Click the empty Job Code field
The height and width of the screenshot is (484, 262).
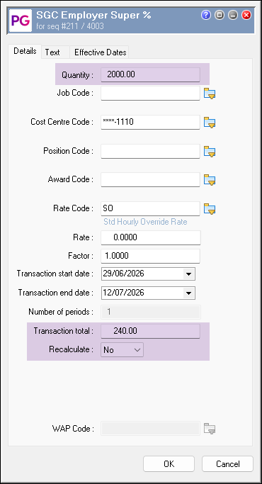pyautogui.click(x=151, y=94)
